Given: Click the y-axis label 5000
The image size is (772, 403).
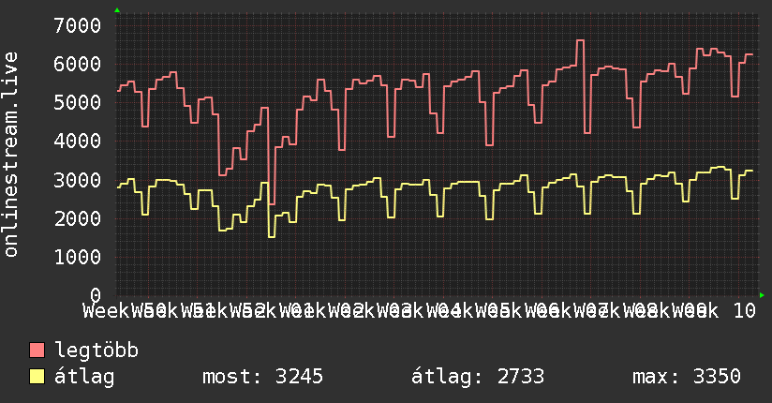Looking at the screenshot, I should (x=78, y=102).
